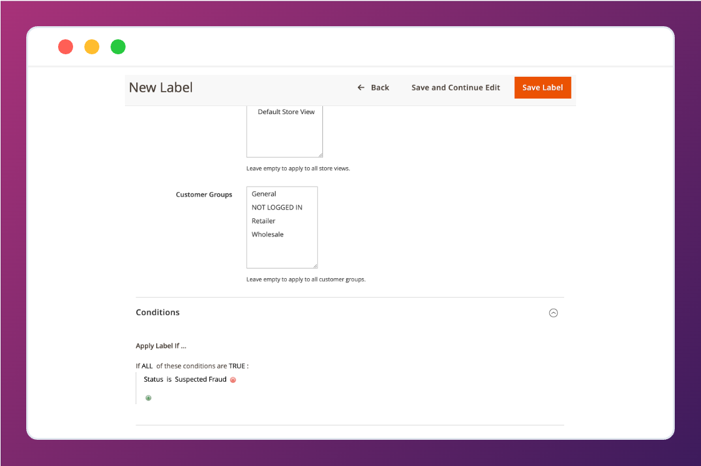This screenshot has width=701, height=466.
Task: Collapse the Conditions section chevron
Action: (553, 313)
